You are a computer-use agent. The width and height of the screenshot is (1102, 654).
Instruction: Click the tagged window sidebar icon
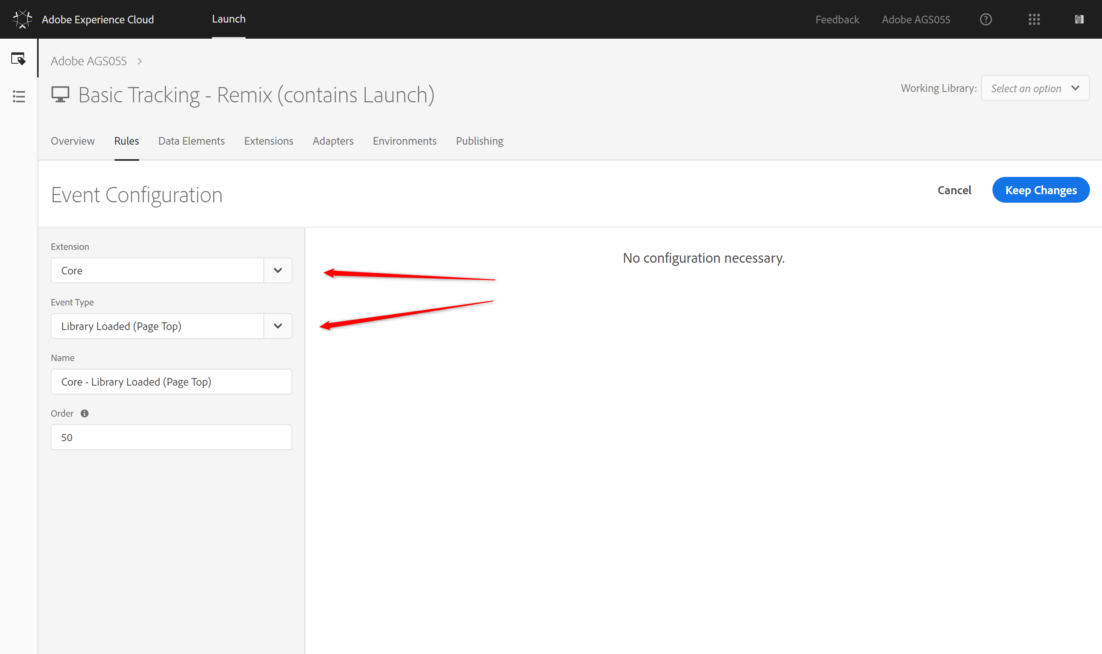click(19, 58)
